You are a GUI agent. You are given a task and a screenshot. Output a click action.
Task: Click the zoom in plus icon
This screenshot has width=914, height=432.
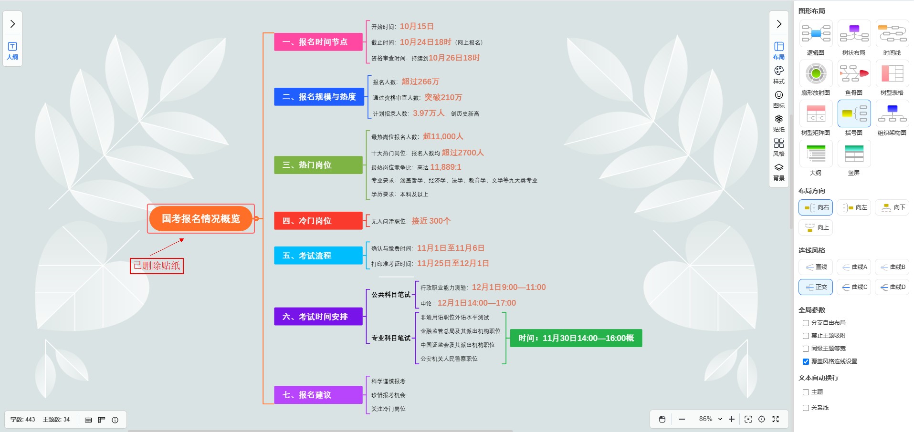point(732,419)
